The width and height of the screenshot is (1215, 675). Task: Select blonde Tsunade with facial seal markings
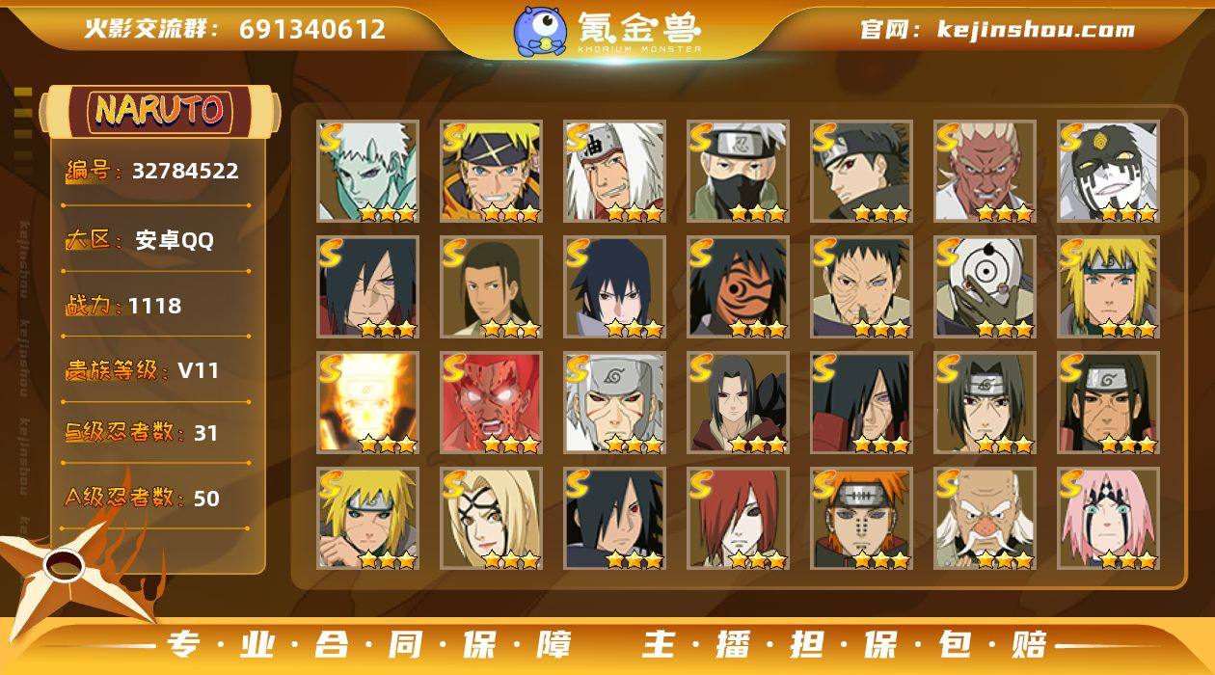tap(492, 519)
